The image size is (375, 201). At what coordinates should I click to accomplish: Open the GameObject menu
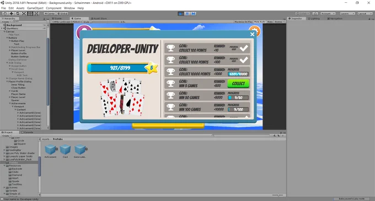[x=35, y=8]
